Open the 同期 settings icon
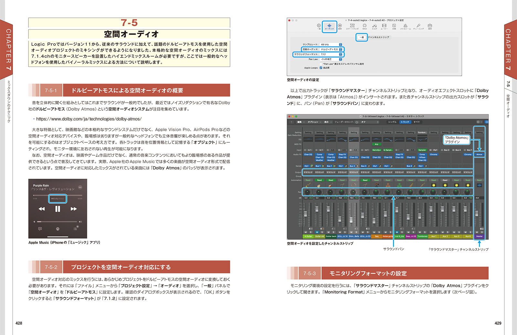This screenshot has width=517, height=335. [x=394, y=26]
